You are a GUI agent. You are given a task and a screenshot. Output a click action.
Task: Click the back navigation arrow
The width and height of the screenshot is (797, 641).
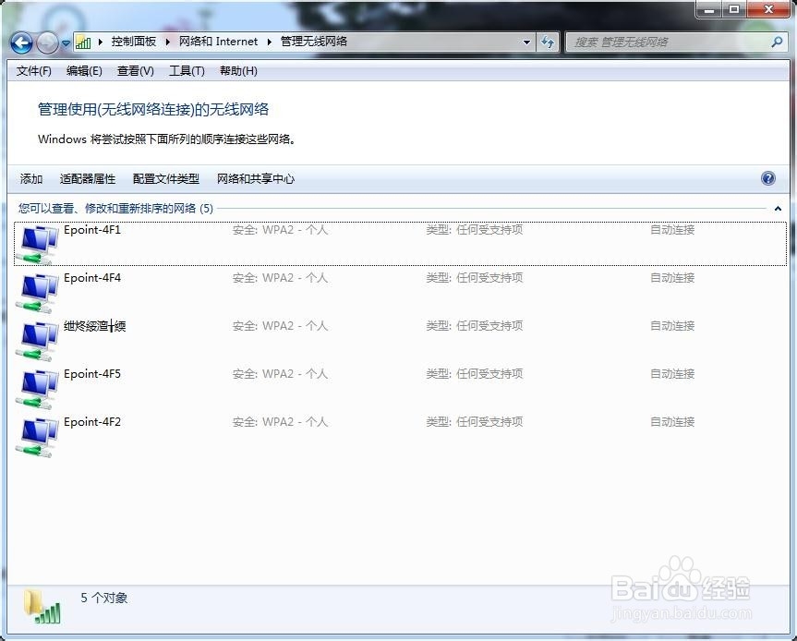(20, 42)
